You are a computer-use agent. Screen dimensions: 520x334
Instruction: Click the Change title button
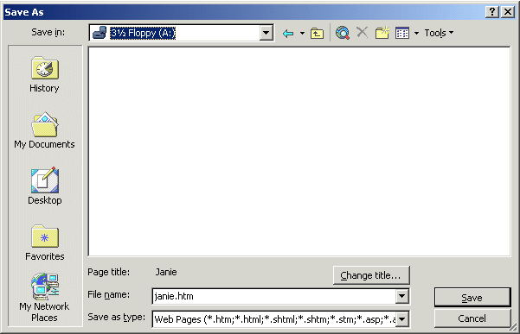371,275
